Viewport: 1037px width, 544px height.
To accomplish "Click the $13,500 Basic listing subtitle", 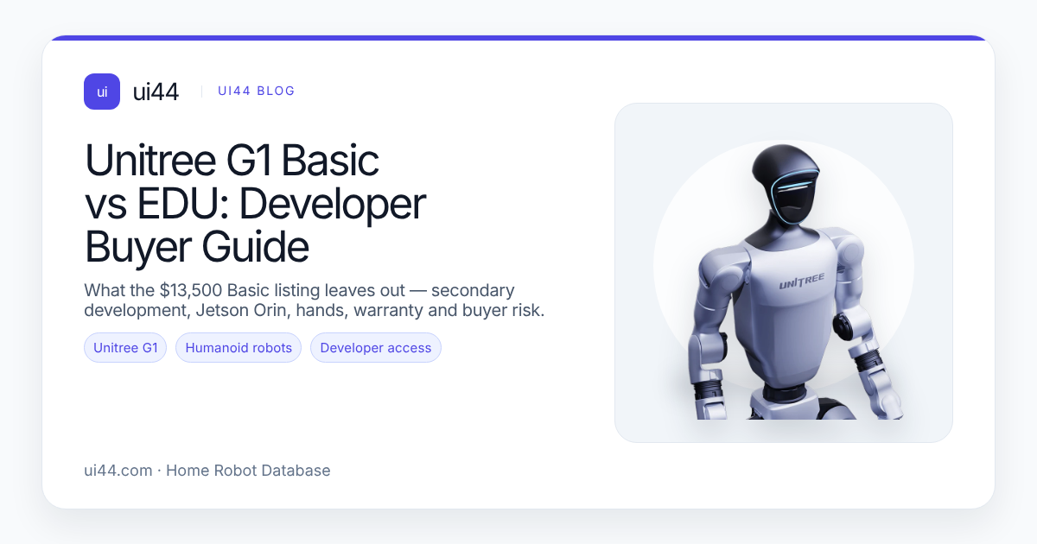I will click(315, 300).
